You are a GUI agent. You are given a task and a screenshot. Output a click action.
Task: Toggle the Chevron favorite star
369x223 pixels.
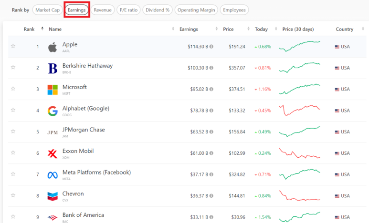tap(13, 195)
